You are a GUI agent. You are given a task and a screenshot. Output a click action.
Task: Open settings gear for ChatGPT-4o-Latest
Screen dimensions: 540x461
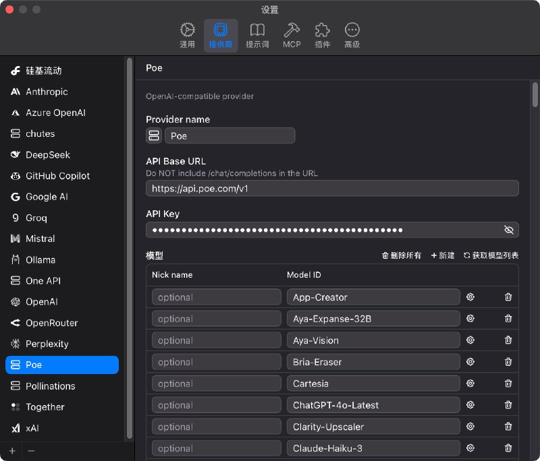pos(470,405)
